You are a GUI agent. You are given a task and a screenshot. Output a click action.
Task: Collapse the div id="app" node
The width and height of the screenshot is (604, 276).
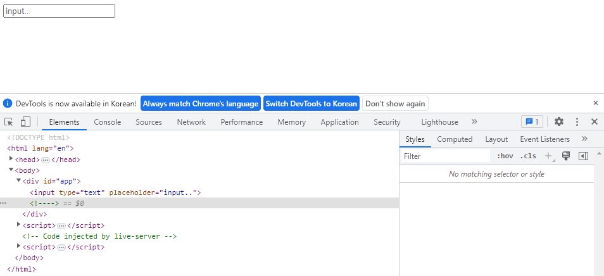point(18,180)
